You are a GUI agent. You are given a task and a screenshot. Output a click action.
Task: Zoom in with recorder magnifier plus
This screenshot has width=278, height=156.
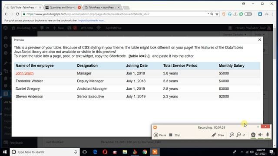click(232, 135)
